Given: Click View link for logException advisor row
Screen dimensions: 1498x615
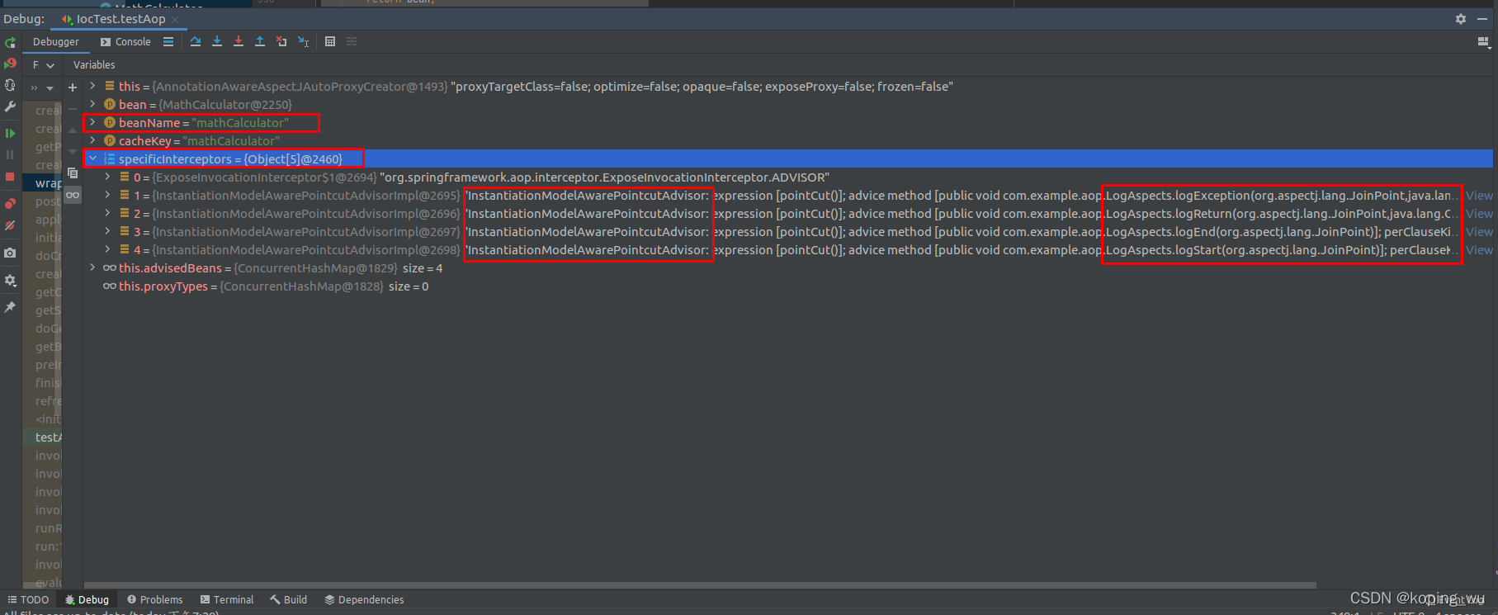Looking at the screenshot, I should pos(1479,196).
